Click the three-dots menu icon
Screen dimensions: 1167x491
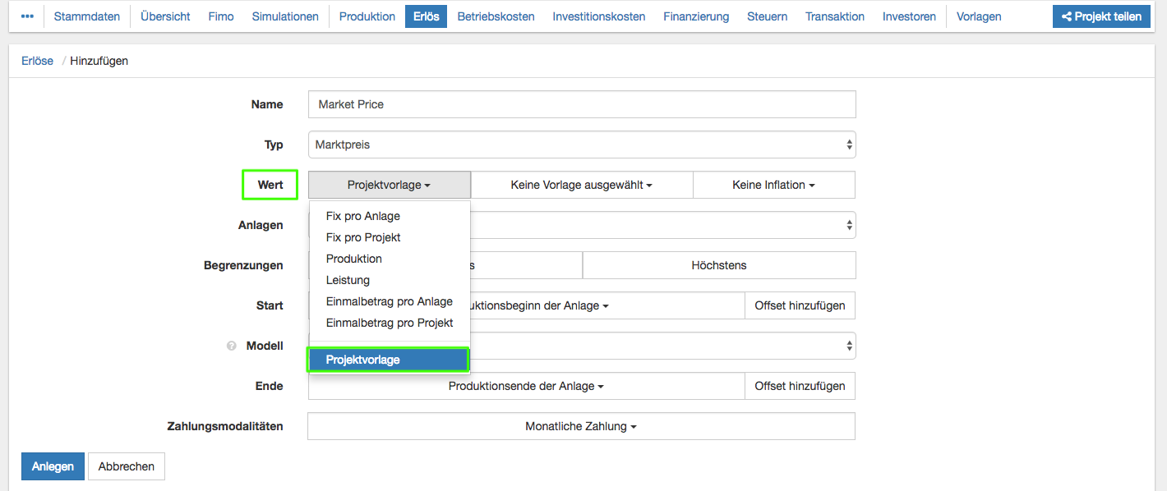coord(27,16)
